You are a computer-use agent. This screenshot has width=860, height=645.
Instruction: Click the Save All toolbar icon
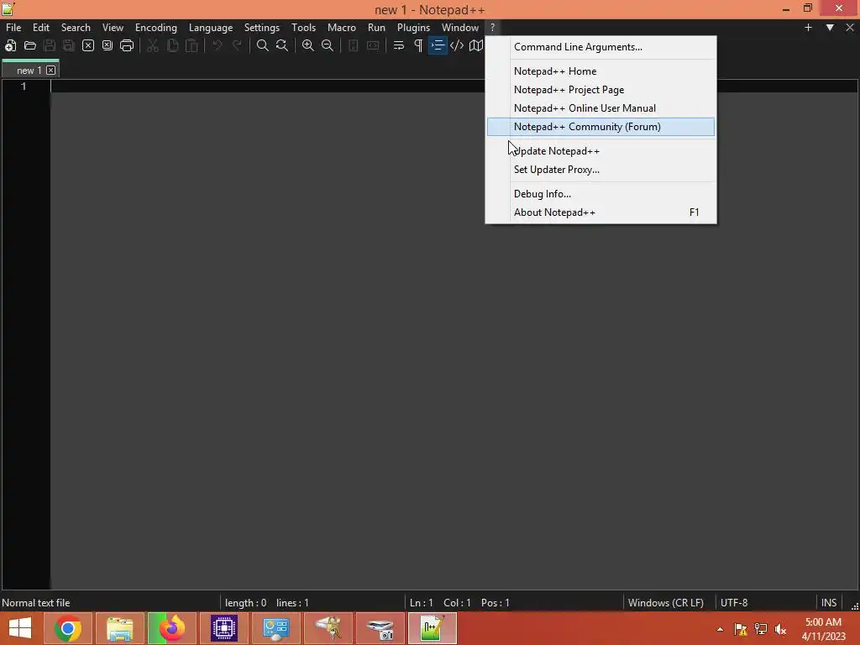[69, 45]
